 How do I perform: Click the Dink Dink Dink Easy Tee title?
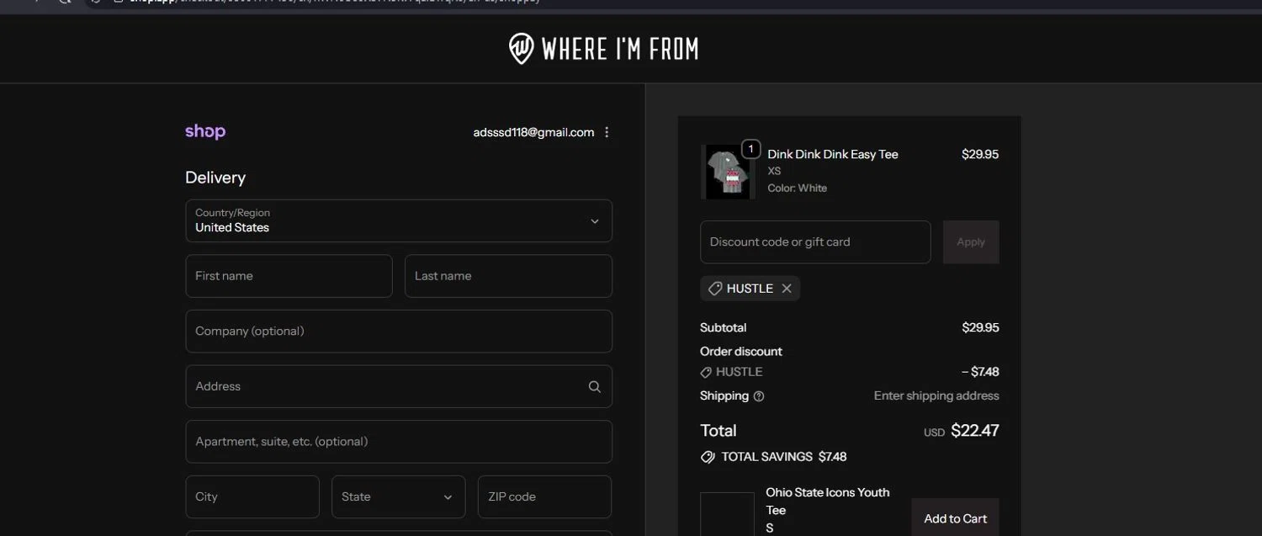pyautogui.click(x=833, y=154)
